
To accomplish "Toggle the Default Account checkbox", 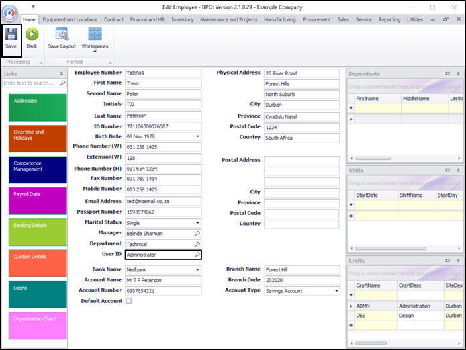I will pos(129,301).
